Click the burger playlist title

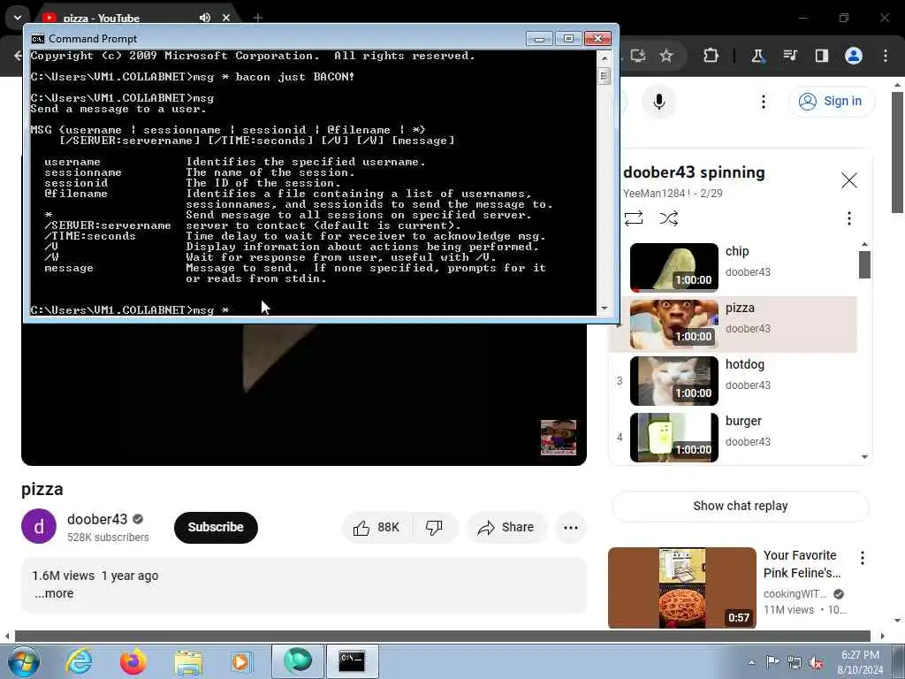click(743, 421)
